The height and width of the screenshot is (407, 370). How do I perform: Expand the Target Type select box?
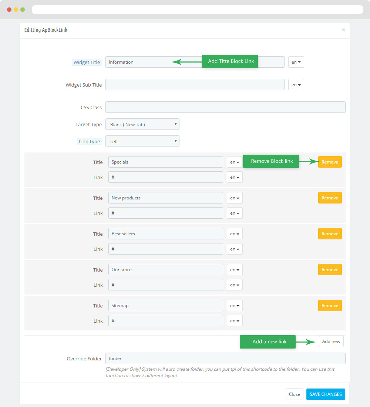click(142, 124)
